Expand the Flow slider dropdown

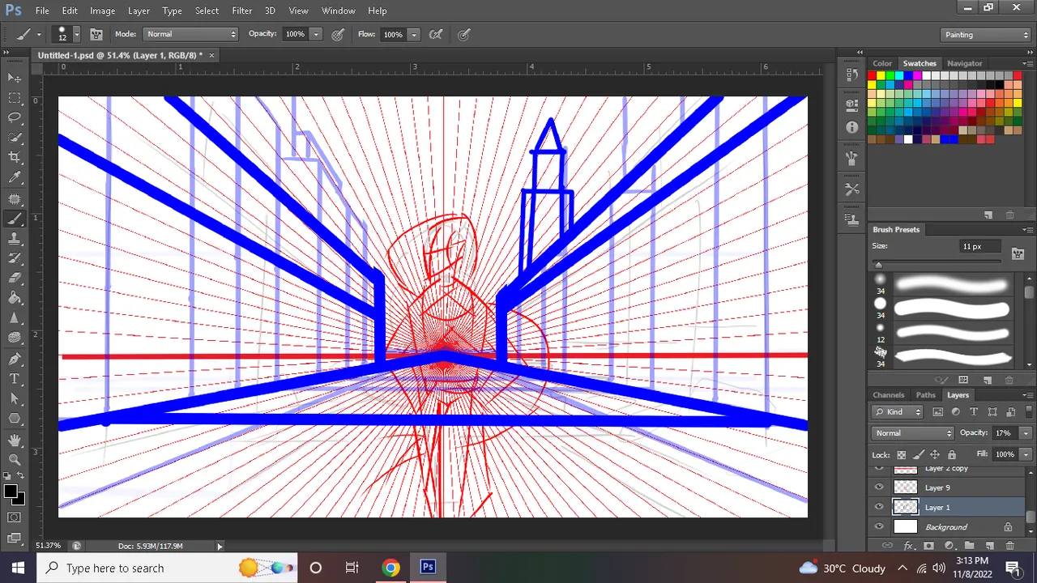[413, 34]
